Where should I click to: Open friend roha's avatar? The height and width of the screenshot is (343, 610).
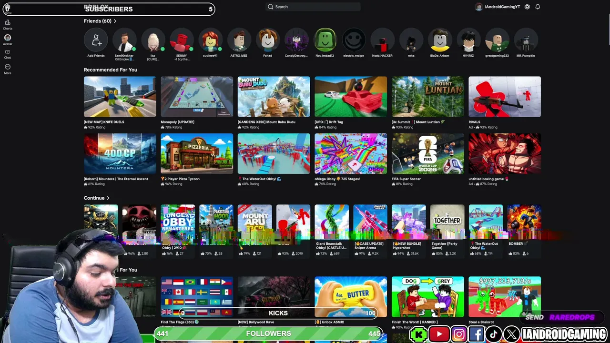pyautogui.click(x=411, y=40)
